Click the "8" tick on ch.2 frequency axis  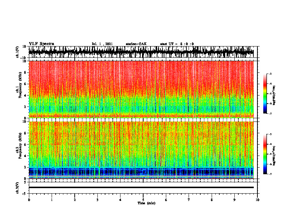(x=26, y=133)
